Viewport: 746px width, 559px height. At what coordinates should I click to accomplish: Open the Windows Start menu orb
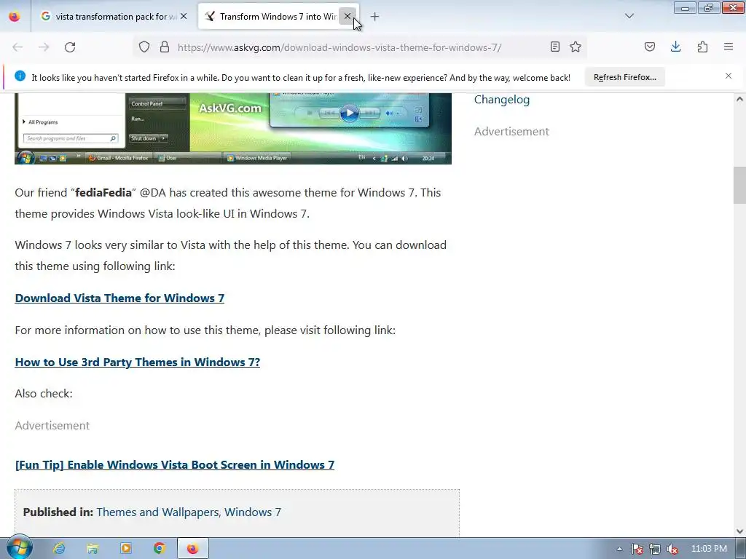[19, 547]
